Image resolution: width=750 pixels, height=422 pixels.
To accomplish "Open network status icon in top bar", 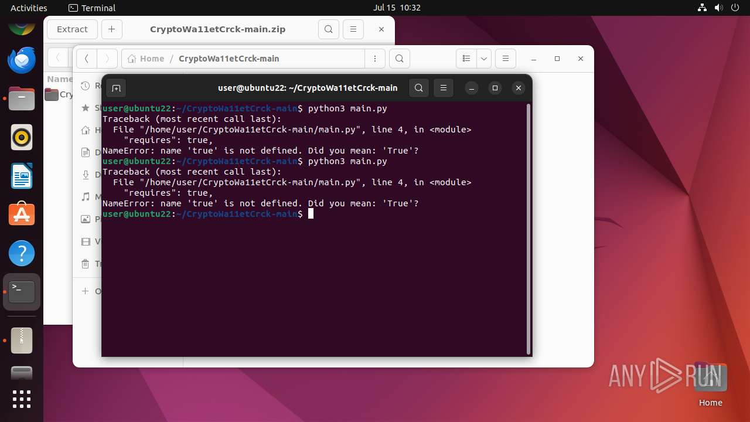I will [x=702, y=8].
